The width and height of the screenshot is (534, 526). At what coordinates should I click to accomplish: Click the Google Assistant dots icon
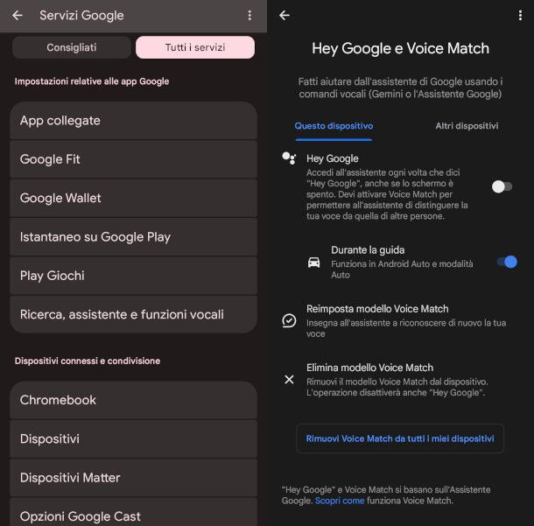click(289, 158)
